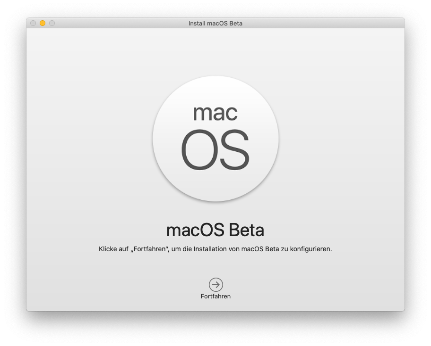The height and width of the screenshot is (346, 431).
Task: Click the "Klicke auf Fortfahren" instruction text
Action: (215, 249)
